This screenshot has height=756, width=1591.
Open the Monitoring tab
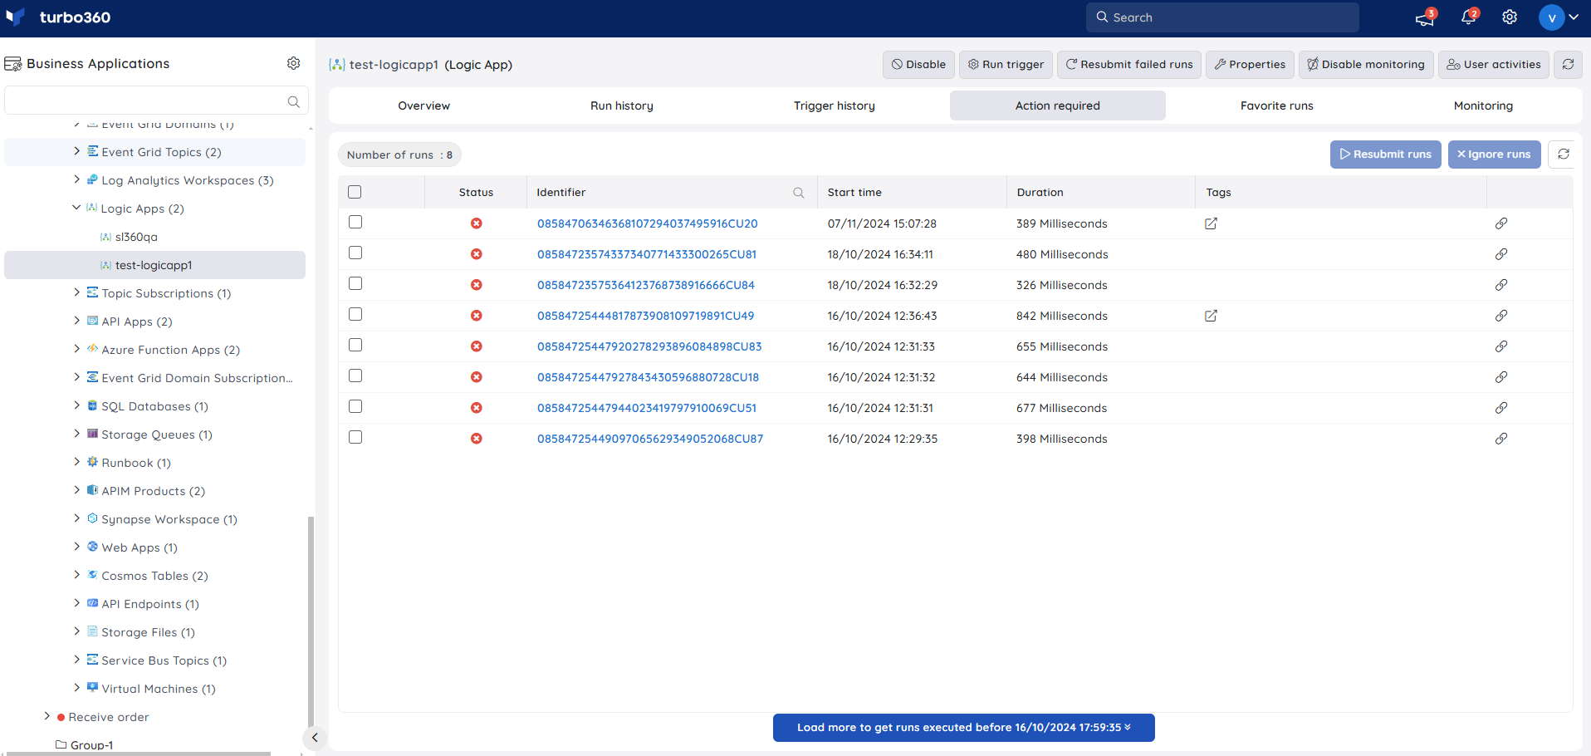point(1483,106)
